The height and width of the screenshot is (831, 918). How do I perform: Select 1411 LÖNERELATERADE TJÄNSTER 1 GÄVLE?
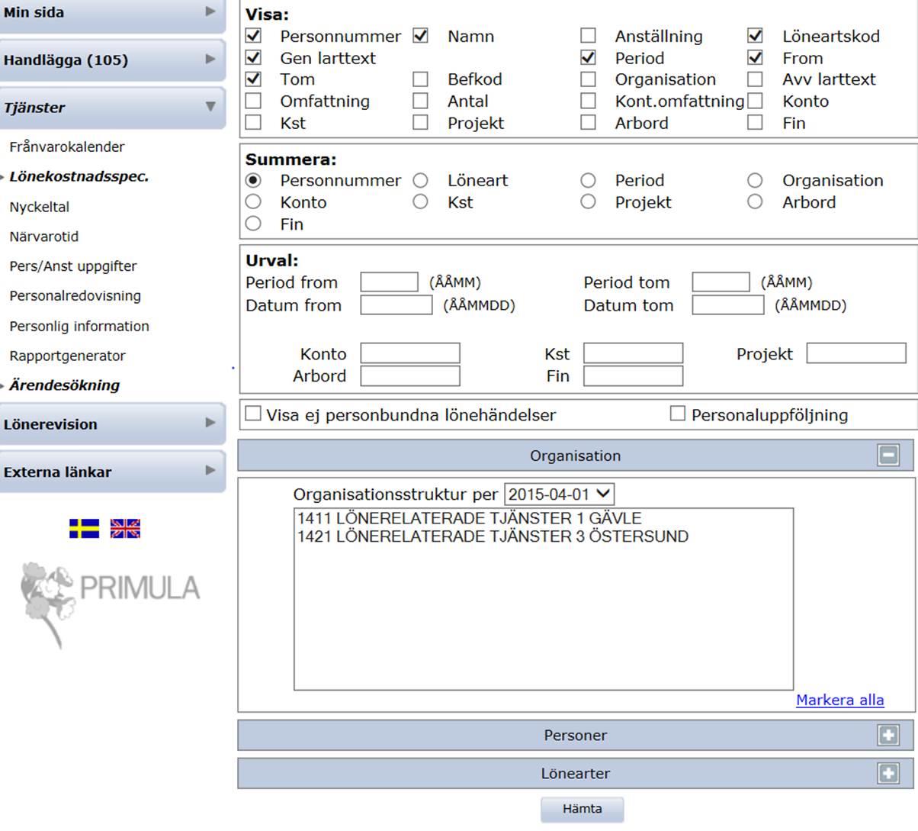(x=470, y=518)
